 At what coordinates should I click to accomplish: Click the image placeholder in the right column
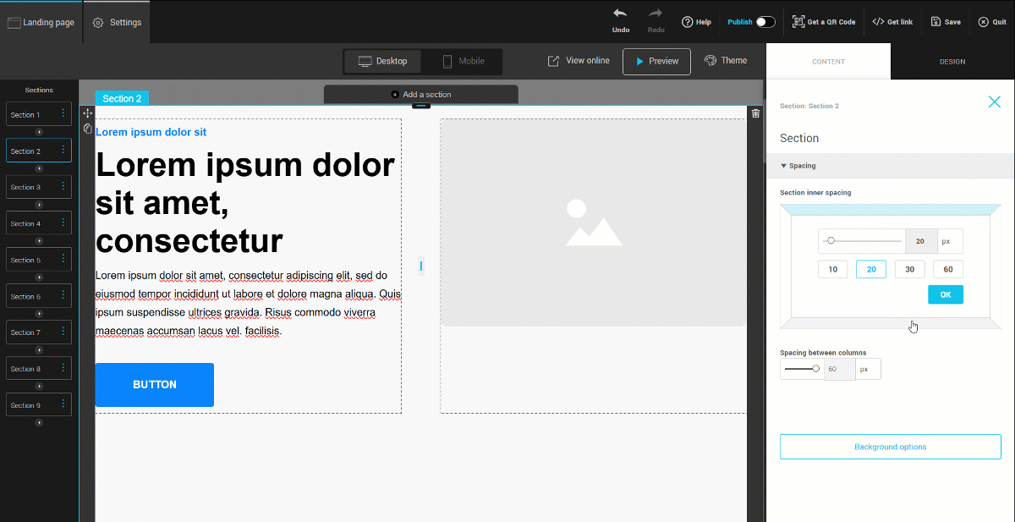pos(593,223)
